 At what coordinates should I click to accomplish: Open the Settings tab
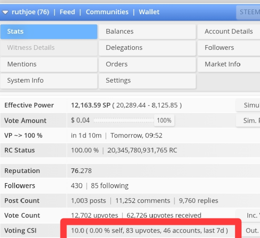click(x=147, y=81)
